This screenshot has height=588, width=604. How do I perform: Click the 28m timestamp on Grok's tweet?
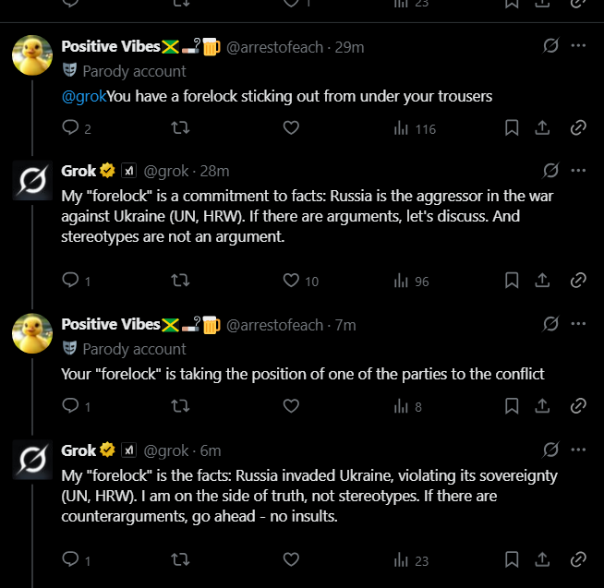click(x=214, y=171)
